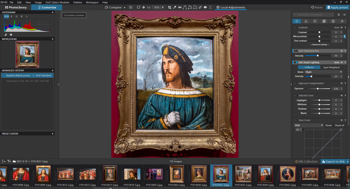This screenshot has width=350, height=189.
Task: Pick the white balance eyedropper tool
Action: tap(175, 7)
